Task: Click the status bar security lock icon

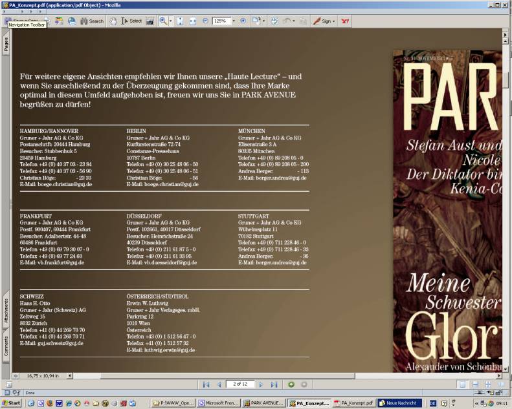Action: (x=500, y=393)
